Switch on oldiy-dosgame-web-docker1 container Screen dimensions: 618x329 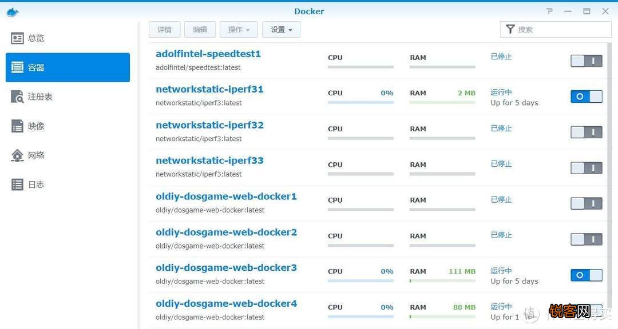pyautogui.click(x=587, y=203)
